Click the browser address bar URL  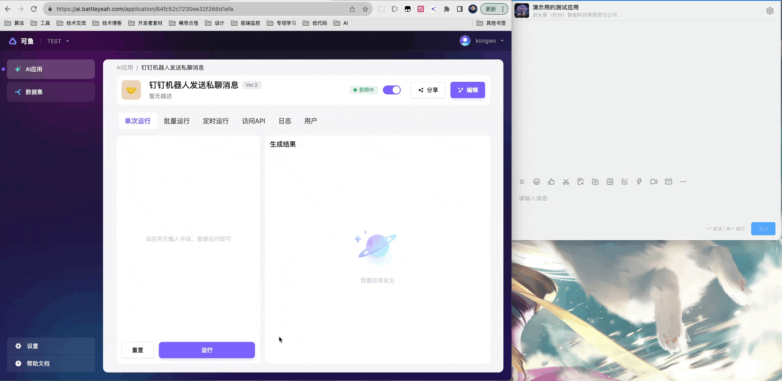click(145, 9)
